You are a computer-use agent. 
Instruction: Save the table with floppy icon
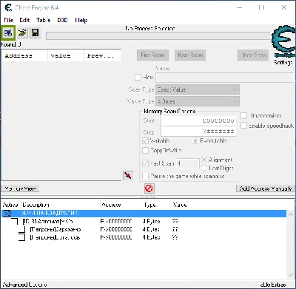coord(35,33)
